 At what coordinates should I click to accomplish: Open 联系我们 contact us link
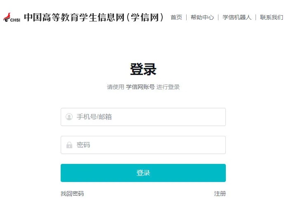(272, 17)
